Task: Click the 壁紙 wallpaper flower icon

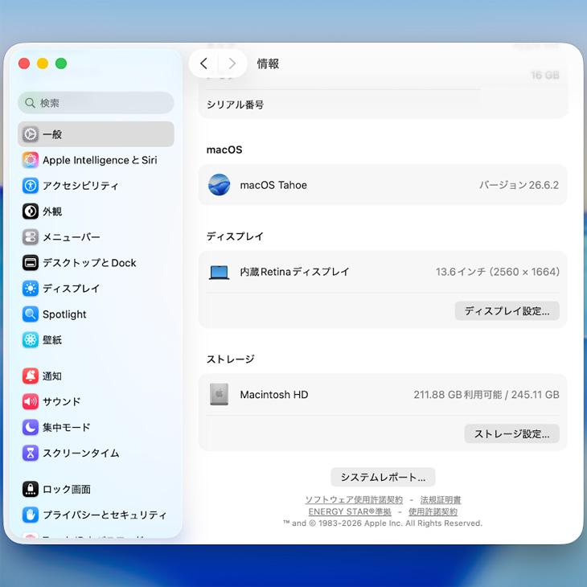Action: coord(31,340)
